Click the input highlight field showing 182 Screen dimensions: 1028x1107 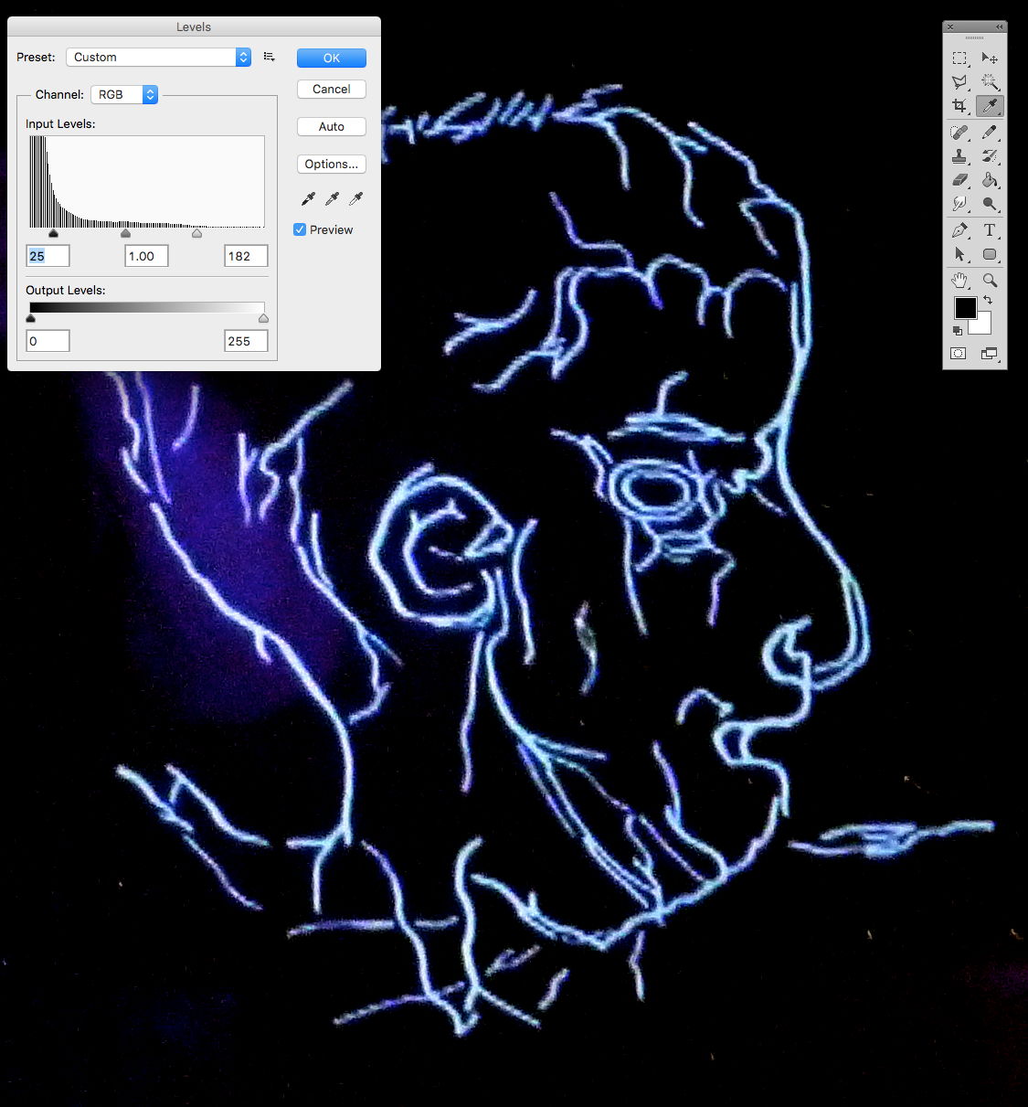246,256
